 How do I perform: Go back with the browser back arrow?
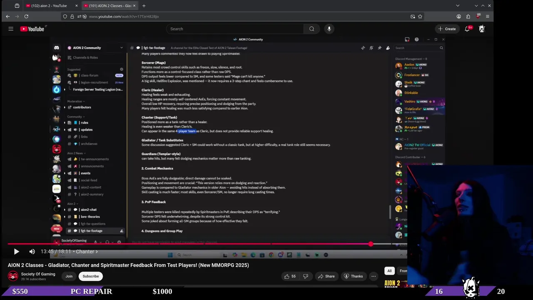tap(7, 16)
